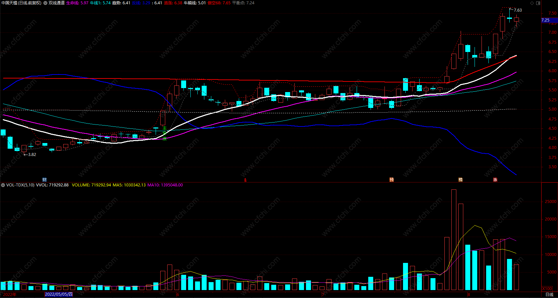This screenshot has width=558, height=298.
Task: Click the 7.25 current price tag
Action: [x=549, y=20]
